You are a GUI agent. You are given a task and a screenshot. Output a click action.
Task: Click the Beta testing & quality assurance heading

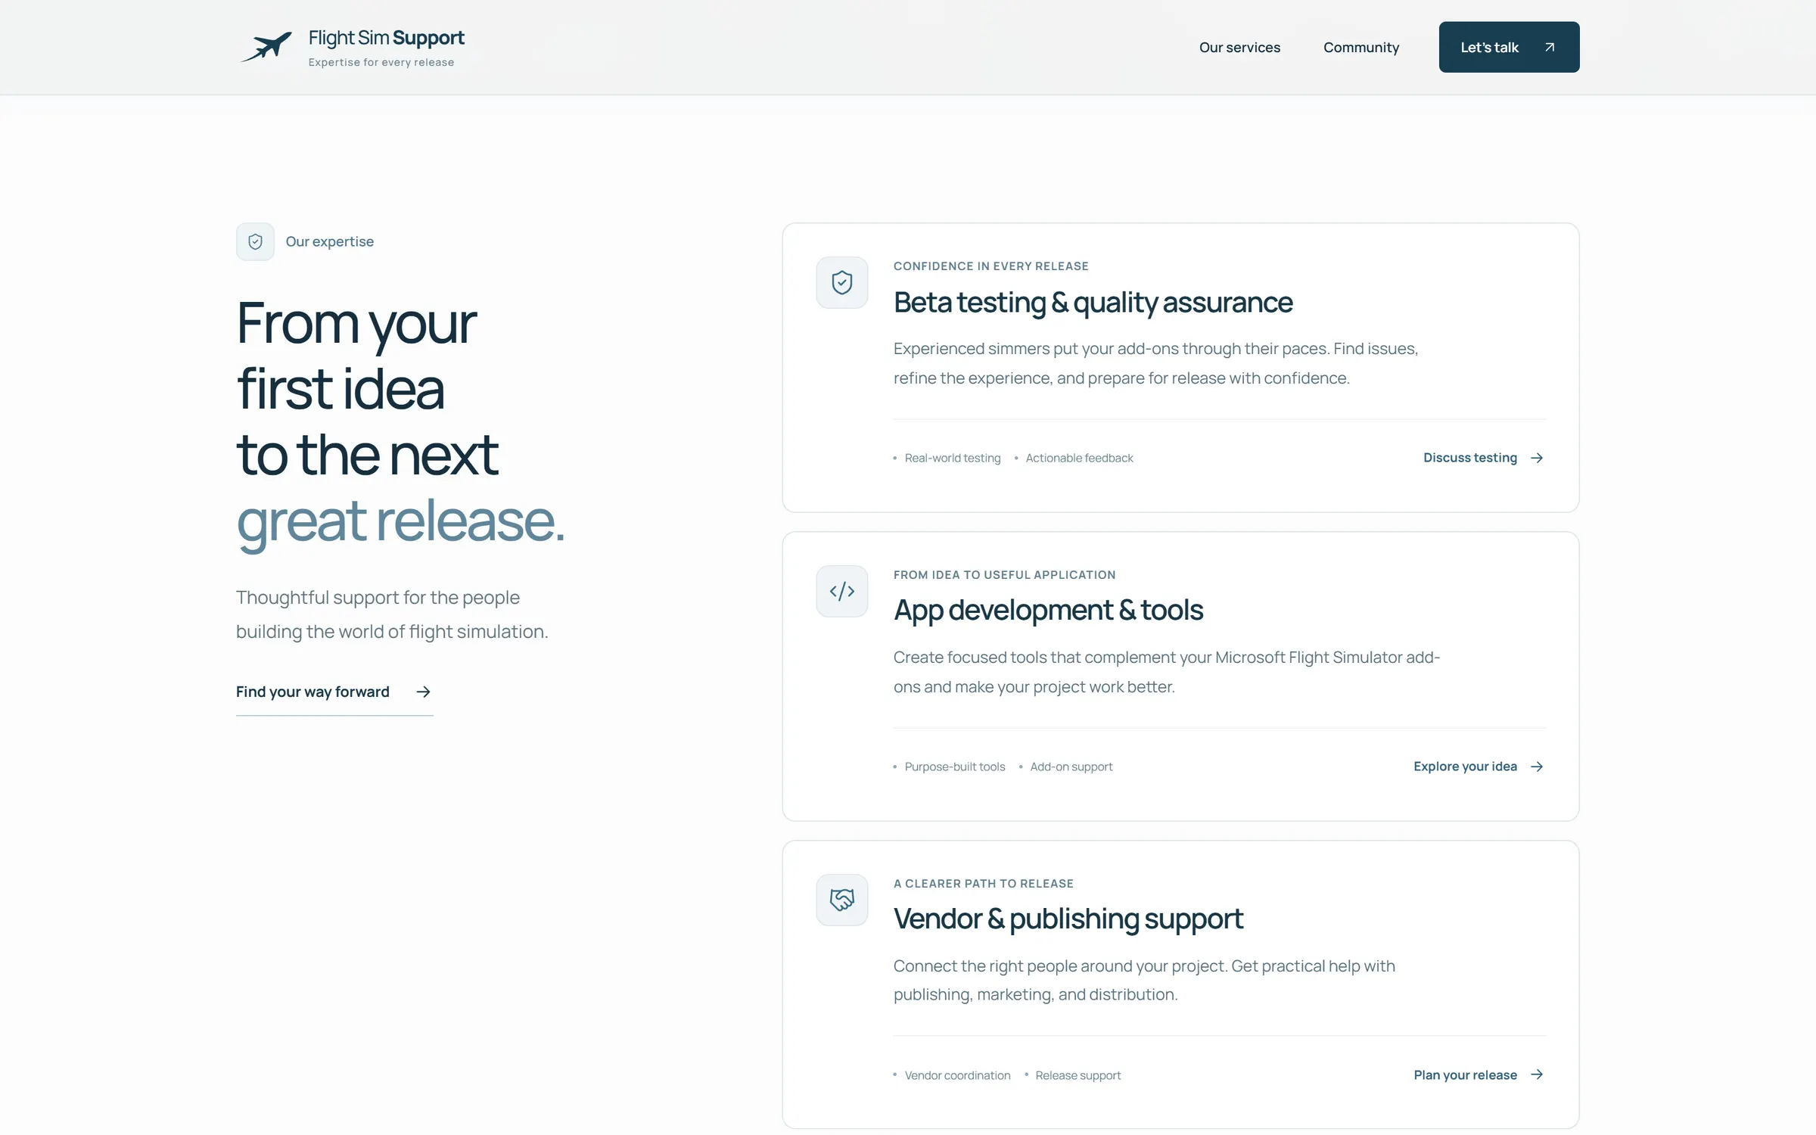pyautogui.click(x=1093, y=303)
